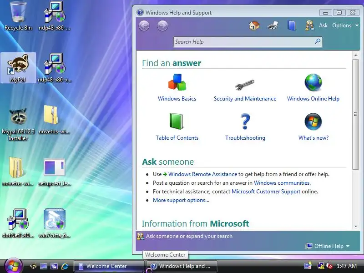This screenshot has height=273, width=364.
Task: Click the Windows Sidebar tray icon
Action: (x=308, y=266)
